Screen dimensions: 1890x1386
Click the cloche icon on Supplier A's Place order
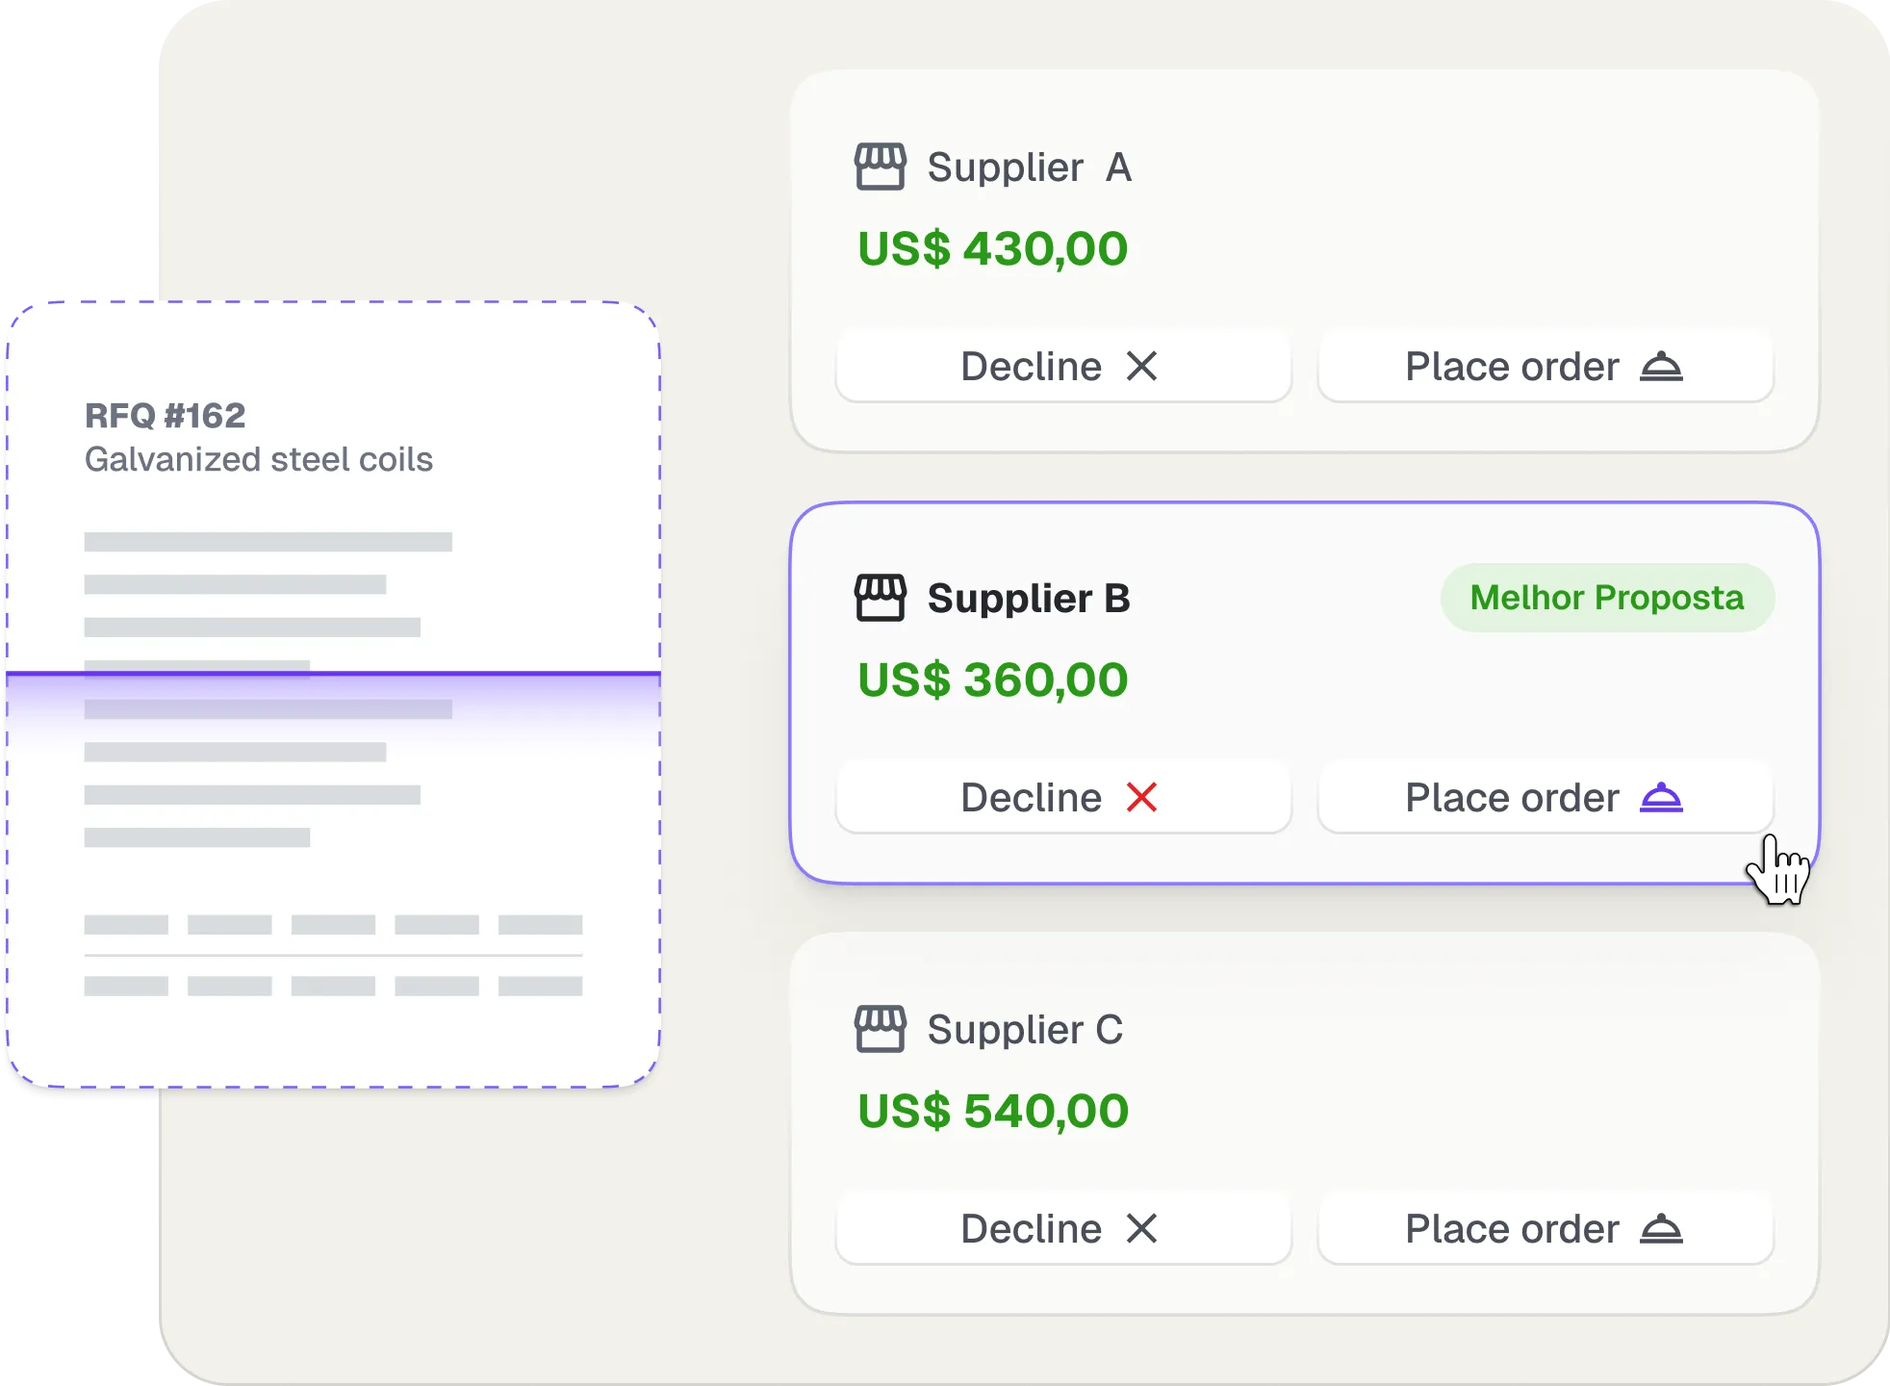coord(1661,367)
